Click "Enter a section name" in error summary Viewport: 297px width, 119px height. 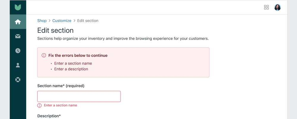point(73,63)
